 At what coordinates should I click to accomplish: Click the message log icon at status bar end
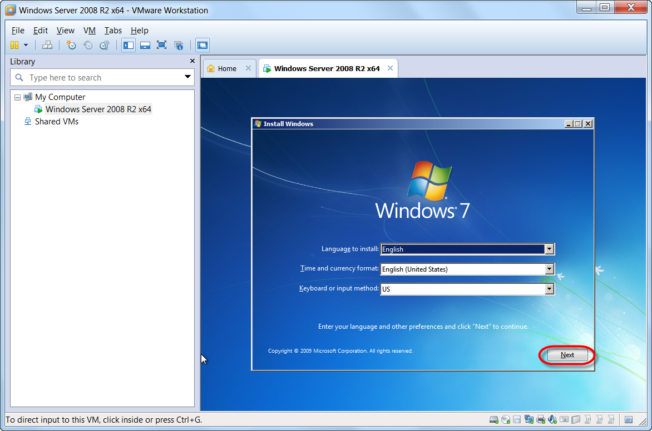[x=629, y=419]
